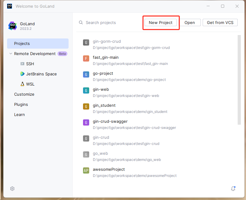Click the GoLand 2023.2 version text
The image size is (246, 200).
[26, 29]
